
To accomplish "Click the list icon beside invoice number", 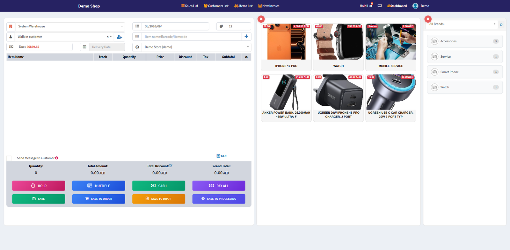I will (137, 26).
